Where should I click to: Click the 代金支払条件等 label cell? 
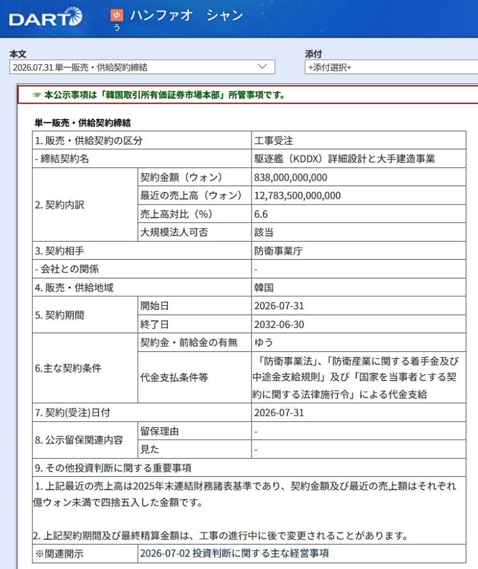(195, 378)
